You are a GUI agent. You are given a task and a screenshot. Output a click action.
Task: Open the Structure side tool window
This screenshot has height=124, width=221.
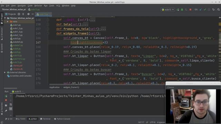[2, 34]
